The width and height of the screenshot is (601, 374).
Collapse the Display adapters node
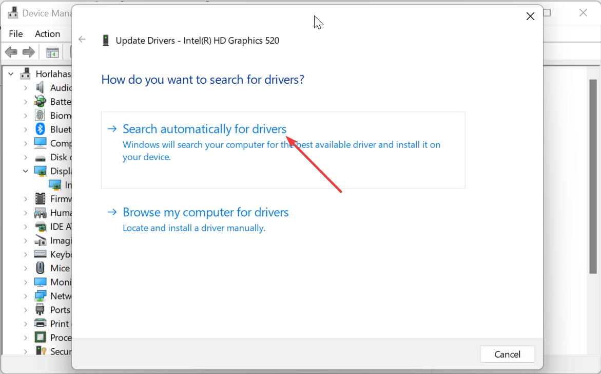(25, 171)
